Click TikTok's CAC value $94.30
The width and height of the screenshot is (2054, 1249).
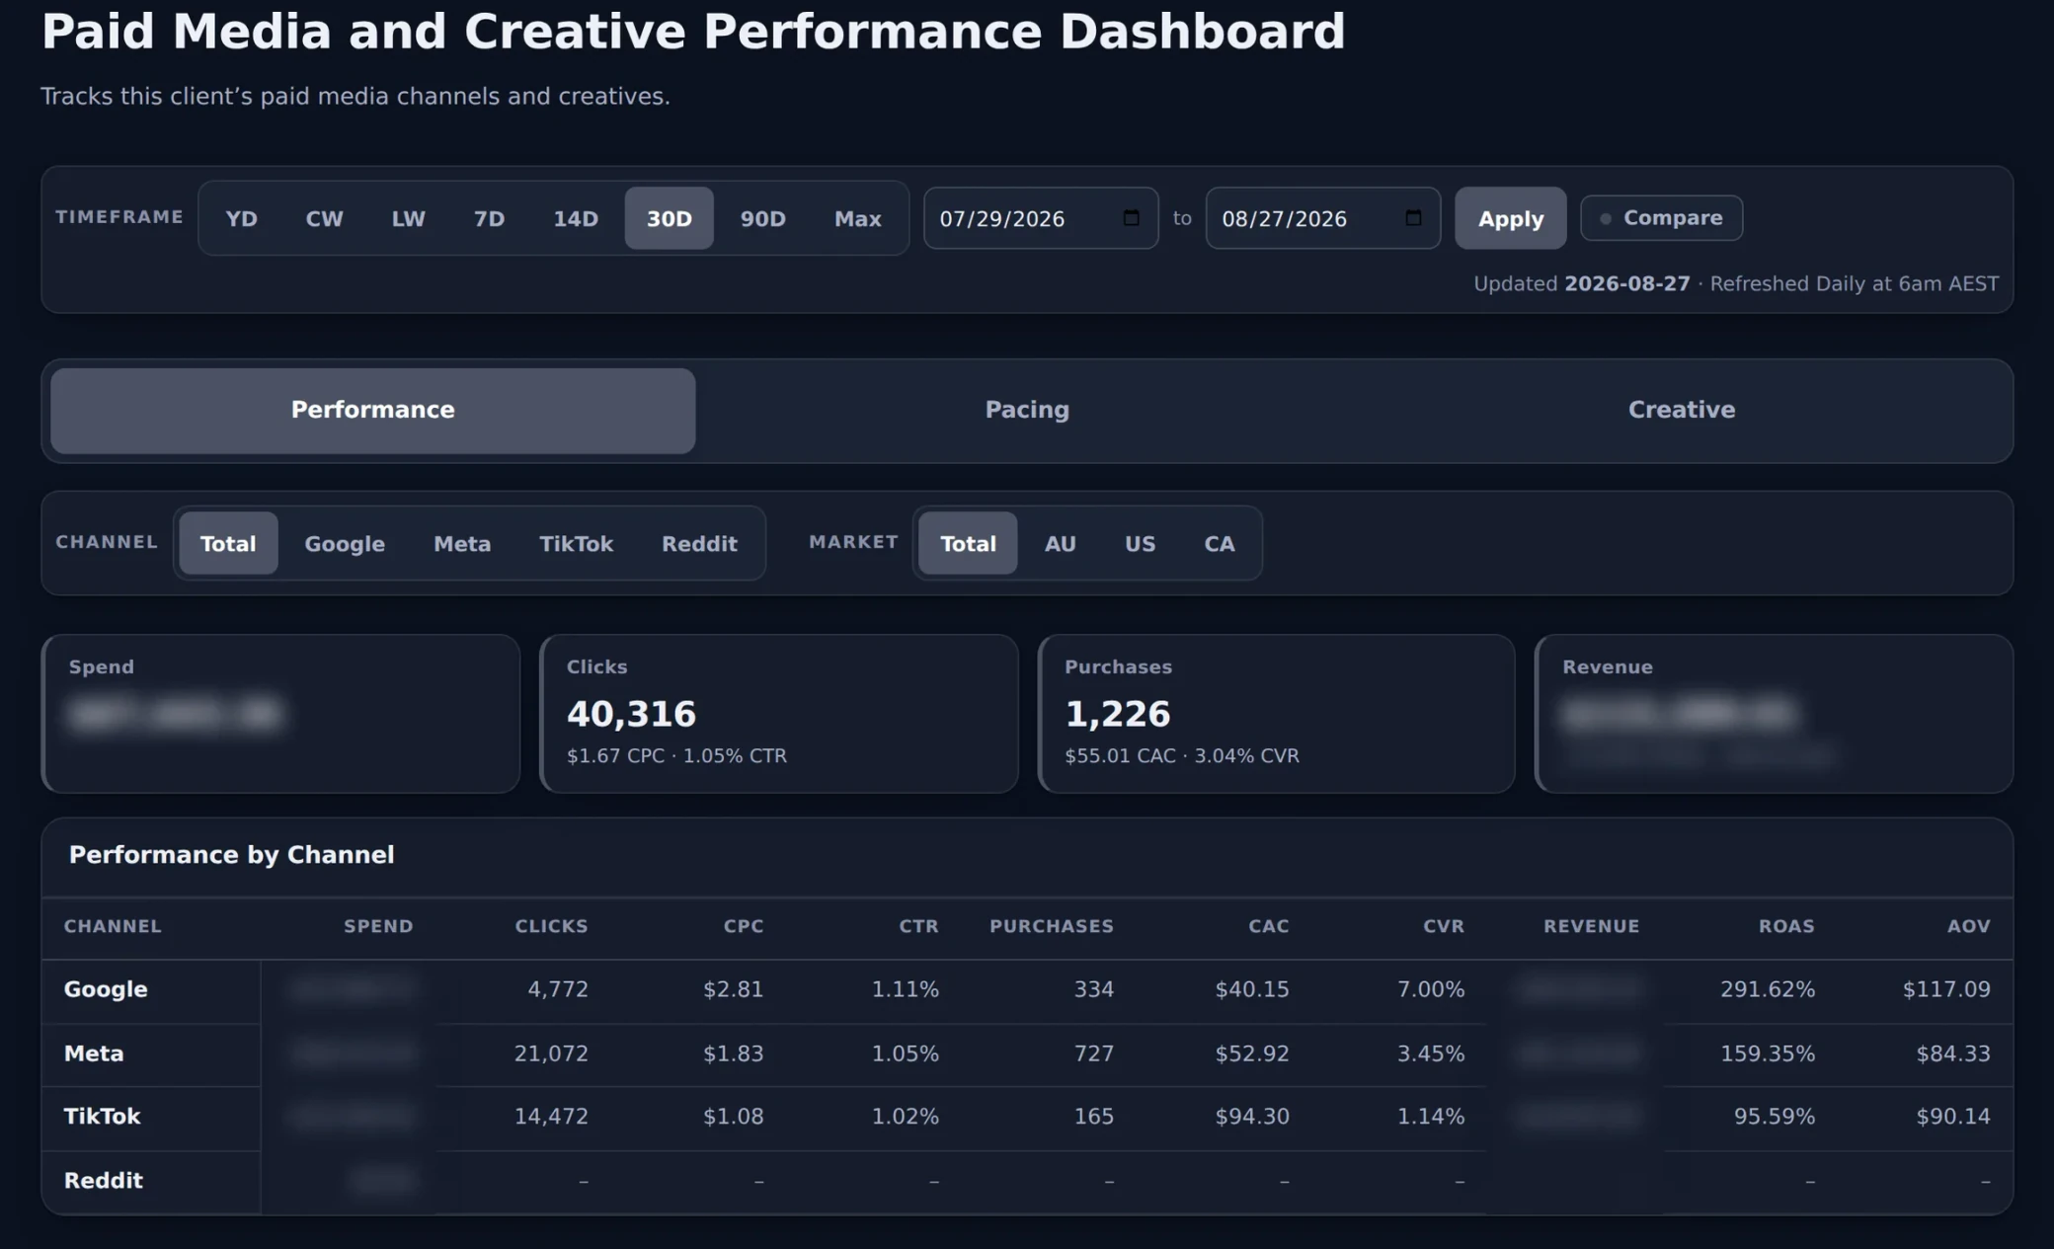[1251, 1117]
